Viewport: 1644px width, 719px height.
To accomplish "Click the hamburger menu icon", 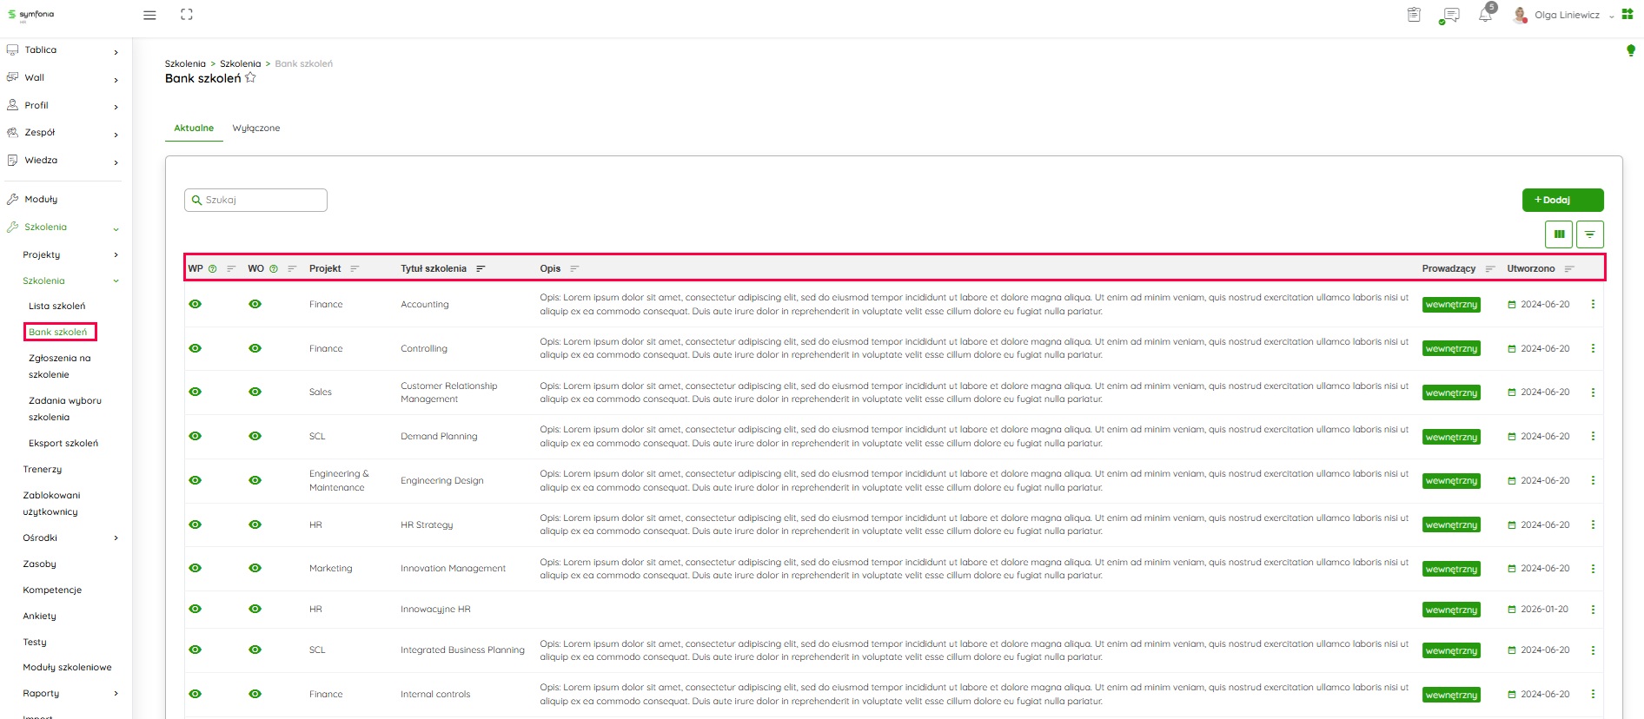I will 149,15.
